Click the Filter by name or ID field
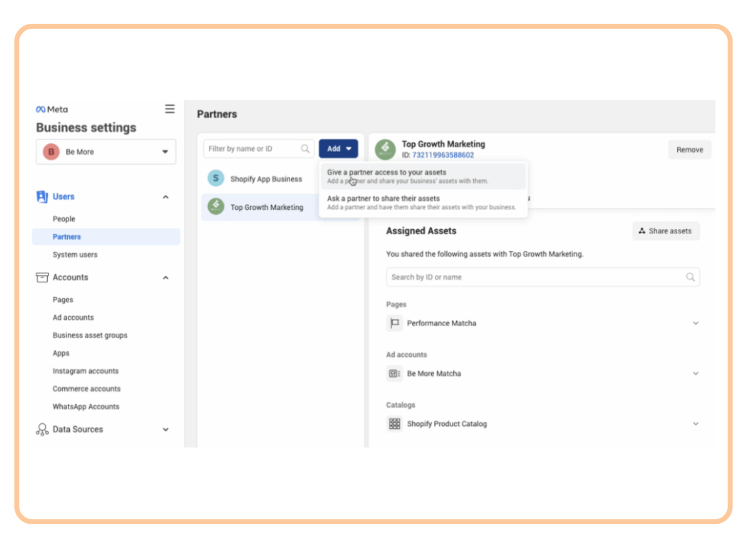This screenshot has height=548, width=747. click(258, 148)
